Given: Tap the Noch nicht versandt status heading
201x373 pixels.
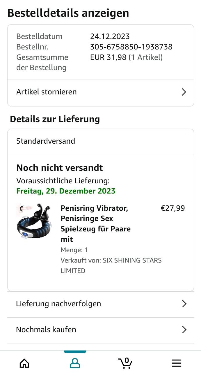Looking at the screenshot, I should click(x=60, y=168).
